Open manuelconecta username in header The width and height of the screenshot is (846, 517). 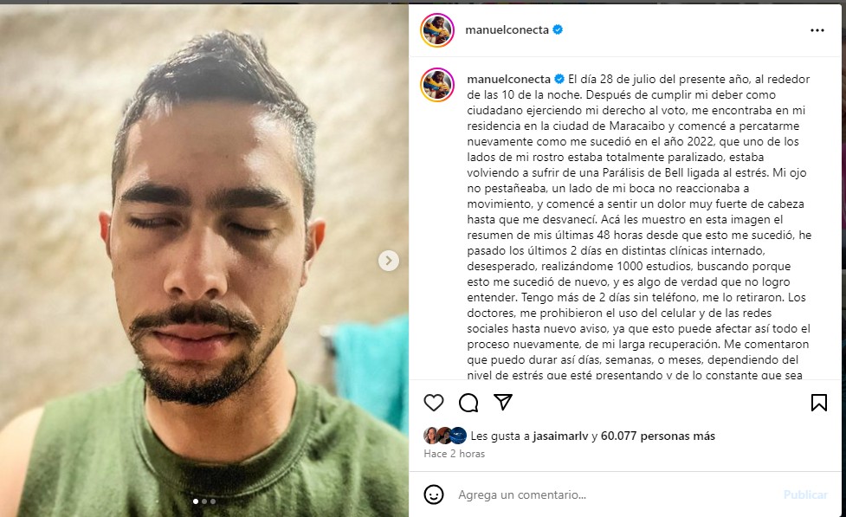point(507,29)
